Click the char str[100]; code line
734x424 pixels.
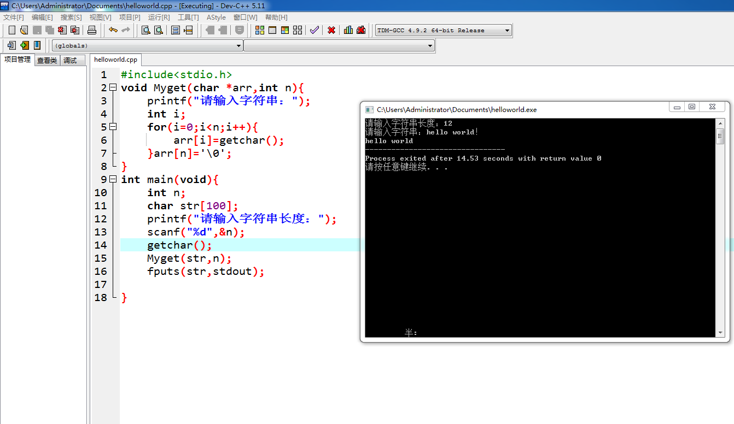pyautogui.click(x=193, y=205)
